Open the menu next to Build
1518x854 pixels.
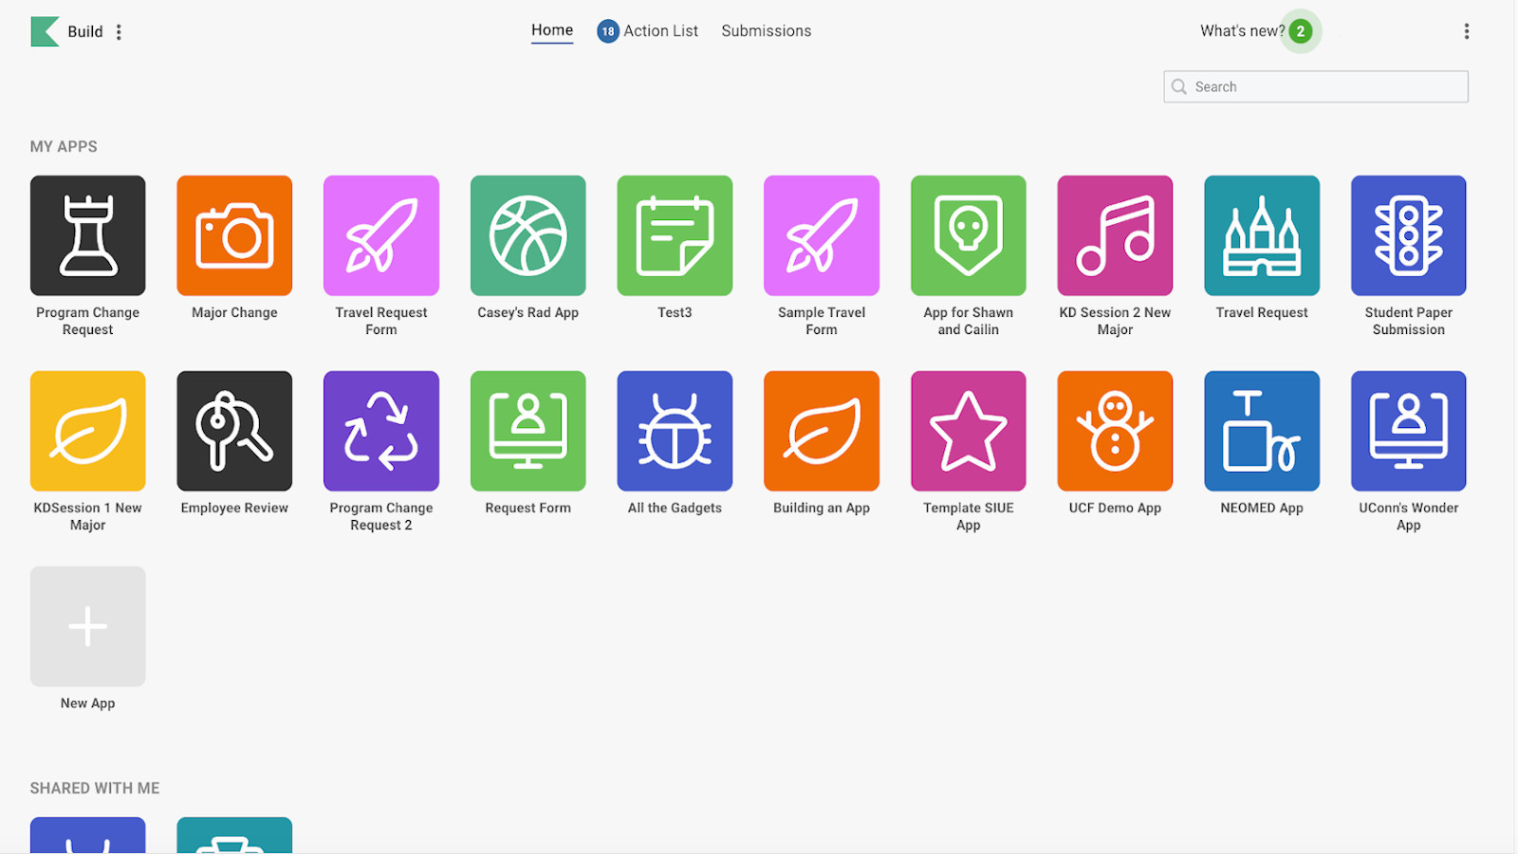(119, 31)
